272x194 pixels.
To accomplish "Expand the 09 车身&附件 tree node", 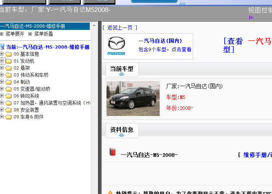I will [2, 116].
